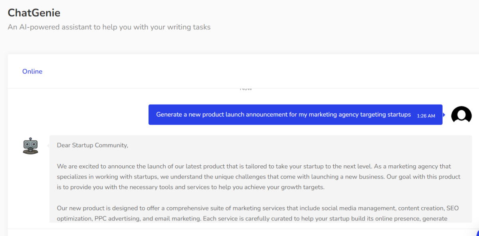Viewport: 479px width, 236px height.
Task: Click the ChatGenie heading
Action: (x=34, y=12)
